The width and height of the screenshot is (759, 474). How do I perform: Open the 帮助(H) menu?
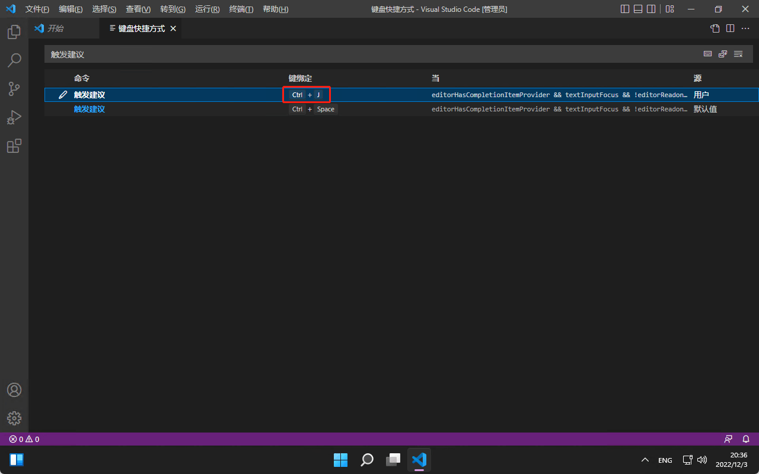point(276,9)
